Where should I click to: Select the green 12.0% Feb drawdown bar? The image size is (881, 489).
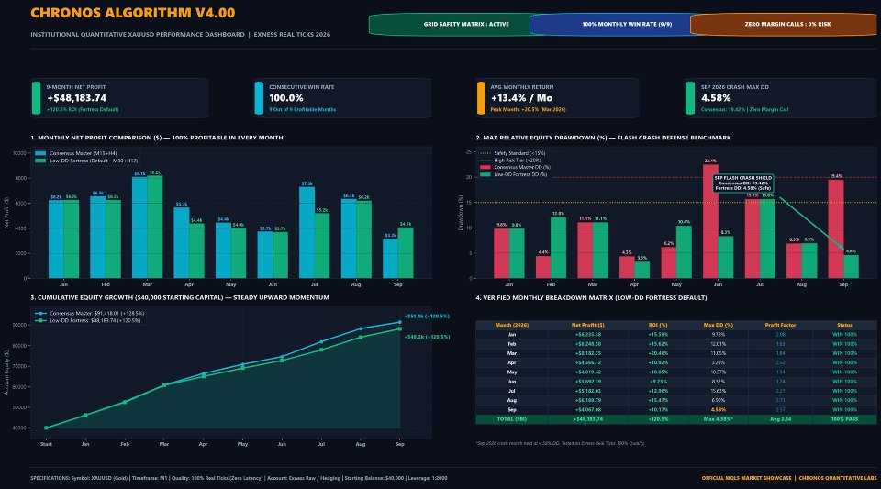(559, 248)
